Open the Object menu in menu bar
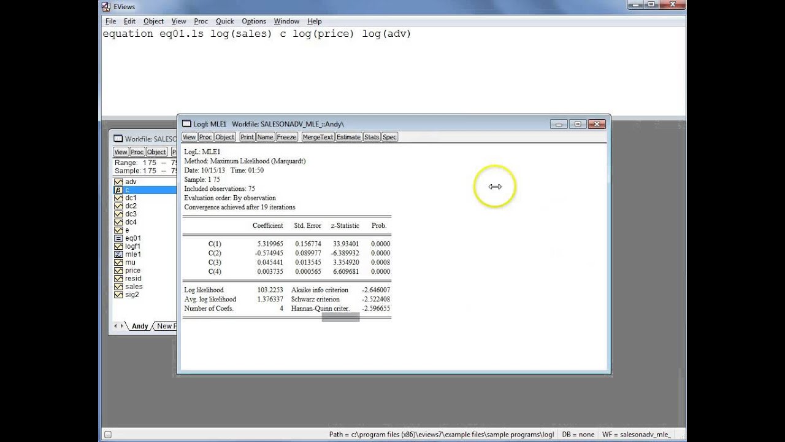785x442 pixels. coord(153,21)
